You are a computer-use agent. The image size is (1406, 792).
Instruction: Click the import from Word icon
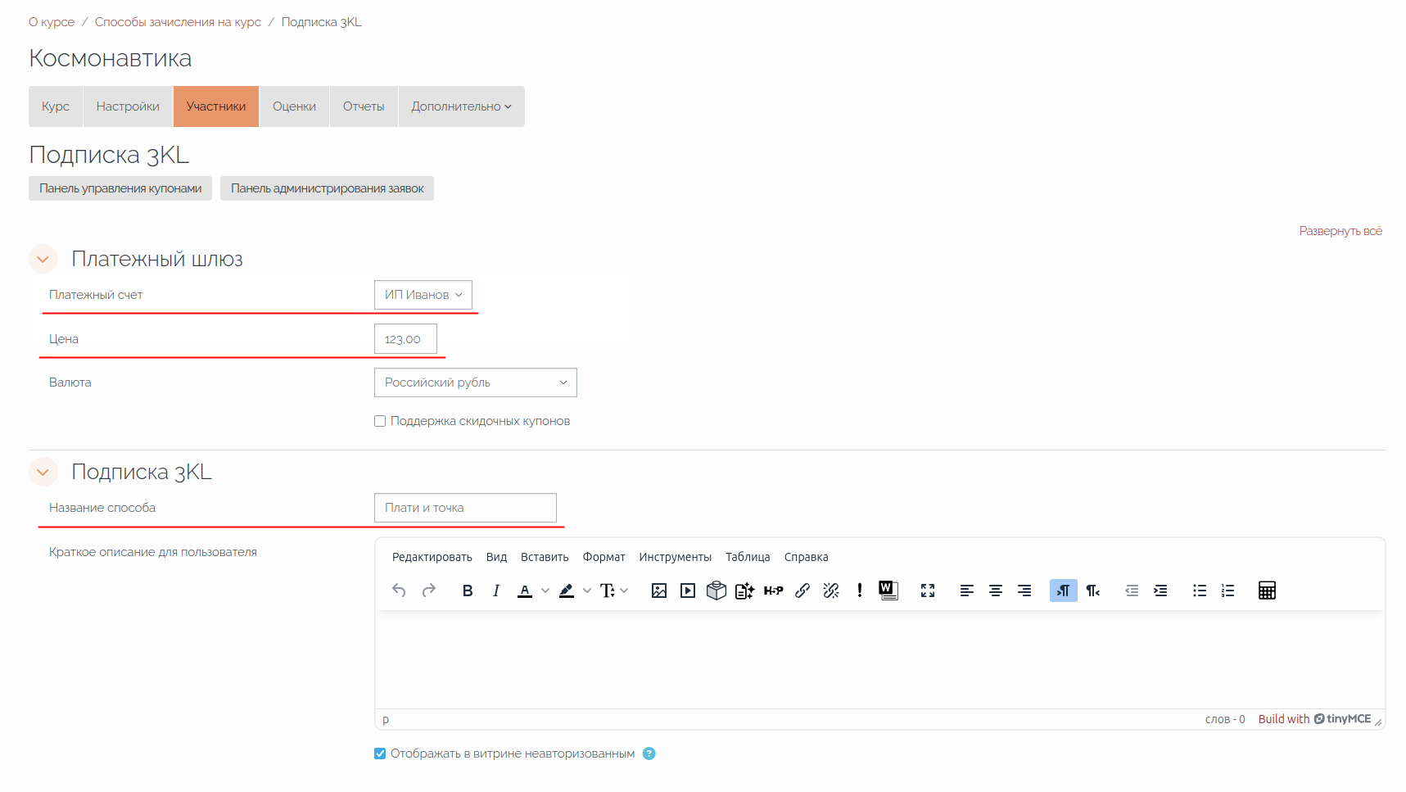click(x=888, y=591)
